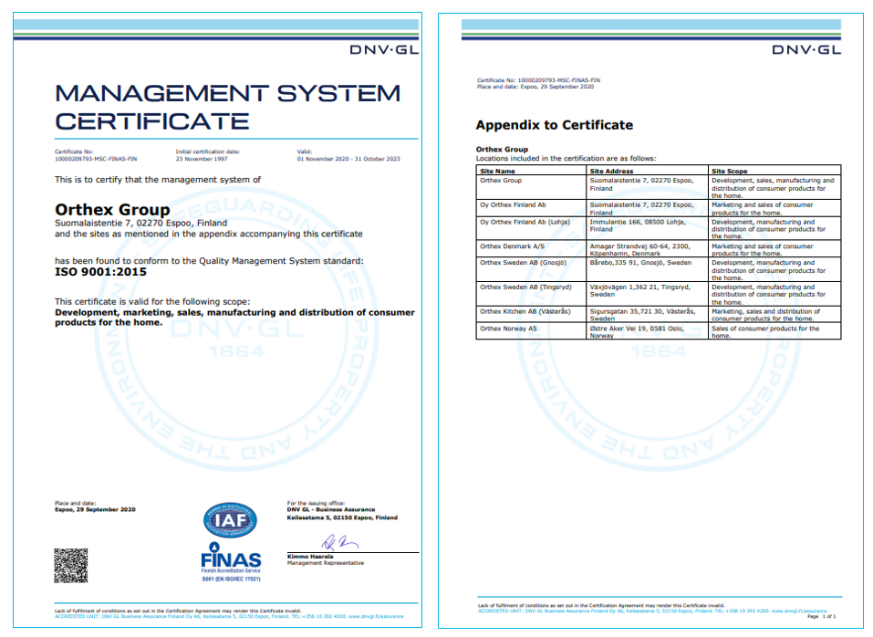
Task: Click the Västerås address cell starting "Sigurdsgatan"
Action: point(647,314)
